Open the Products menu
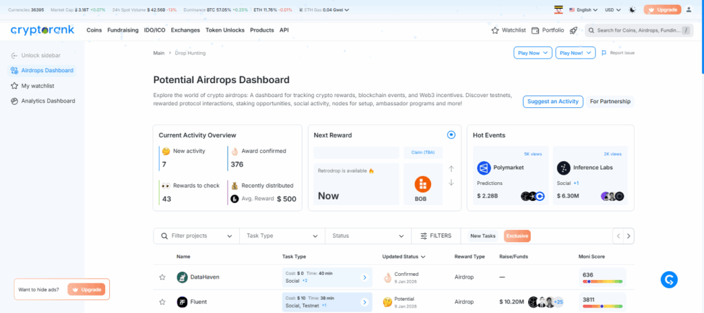704x313 pixels. [x=262, y=30]
